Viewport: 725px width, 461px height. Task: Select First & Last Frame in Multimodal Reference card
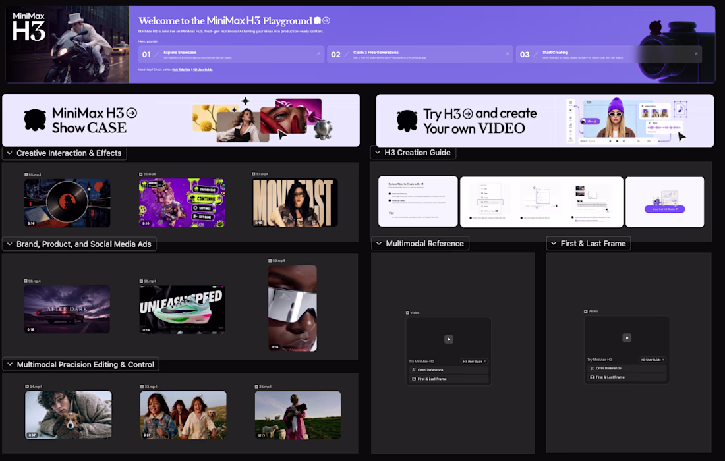point(448,379)
